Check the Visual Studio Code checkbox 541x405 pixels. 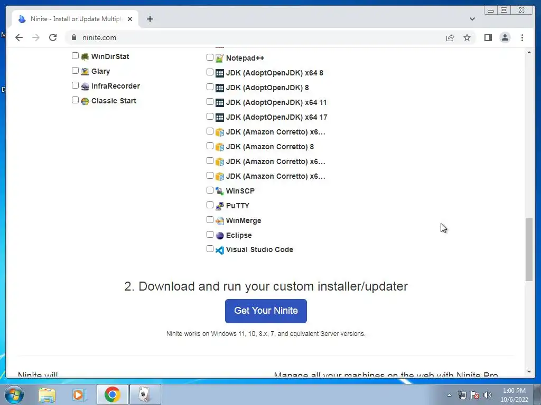[x=210, y=249]
